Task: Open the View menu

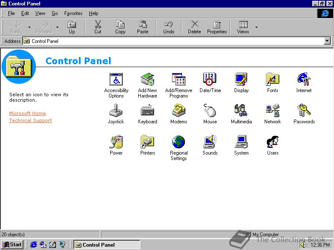Action: coord(40,13)
